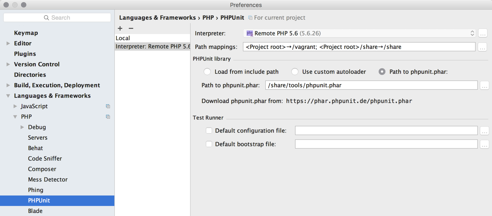This screenshot has width=492, height=216.
Task: Click the project-level icon beside JavaScript
Action: point(108,106)
